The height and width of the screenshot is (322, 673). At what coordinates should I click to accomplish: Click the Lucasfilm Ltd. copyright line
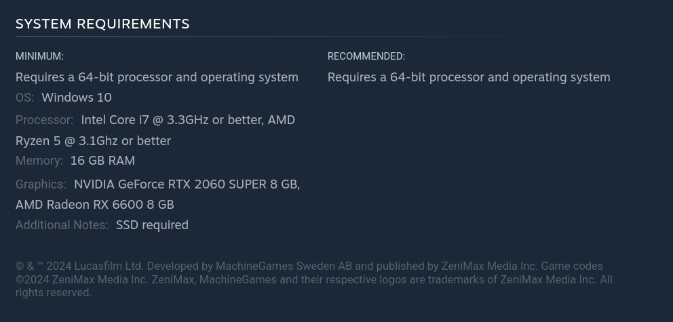309,266
